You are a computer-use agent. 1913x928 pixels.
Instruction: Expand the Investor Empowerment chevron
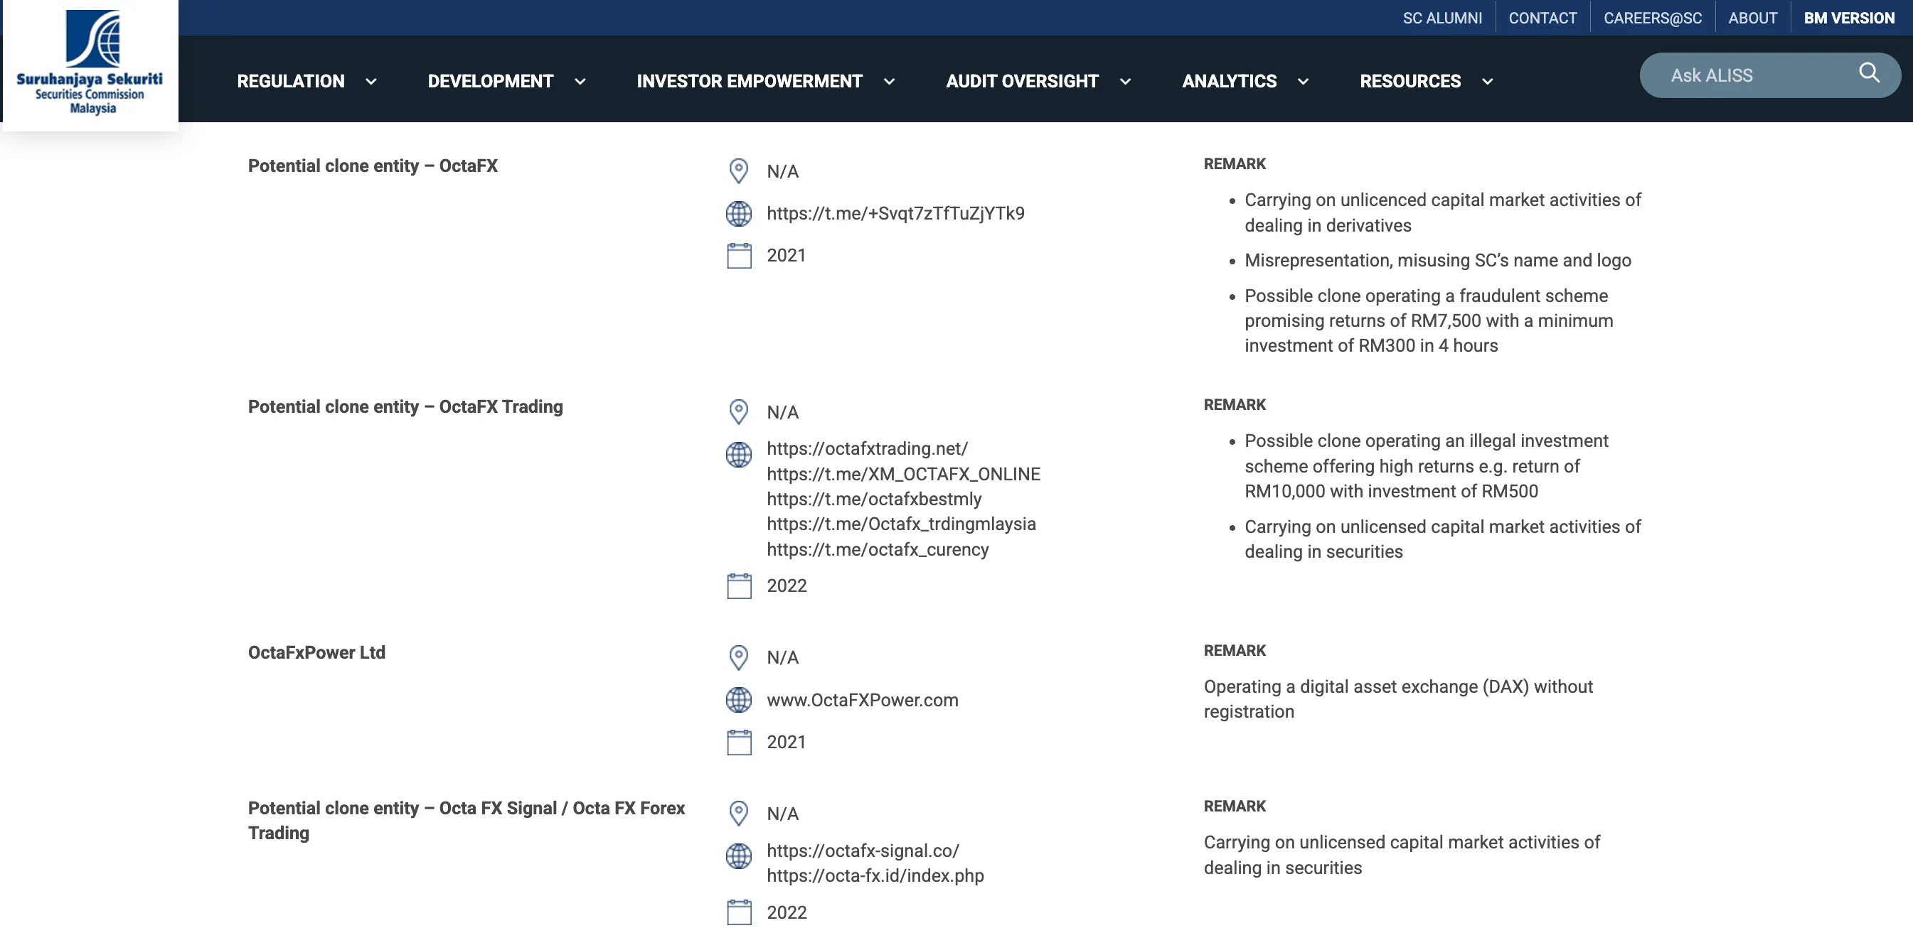coord(889,82)
